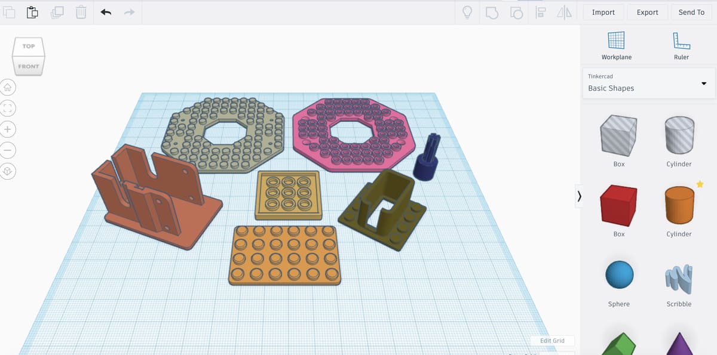Screen dimensions: 717x355
Task: Open the Align tool
Action: click(541, 12)
